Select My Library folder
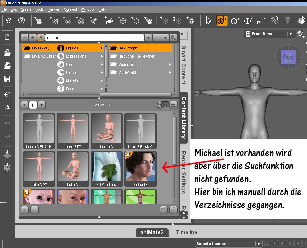The image size is (307, 248). tap(39, 48)
